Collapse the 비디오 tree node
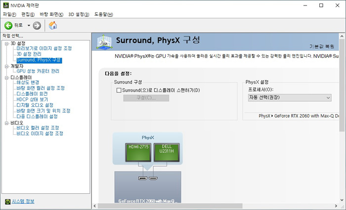 [x=6, y=123]
